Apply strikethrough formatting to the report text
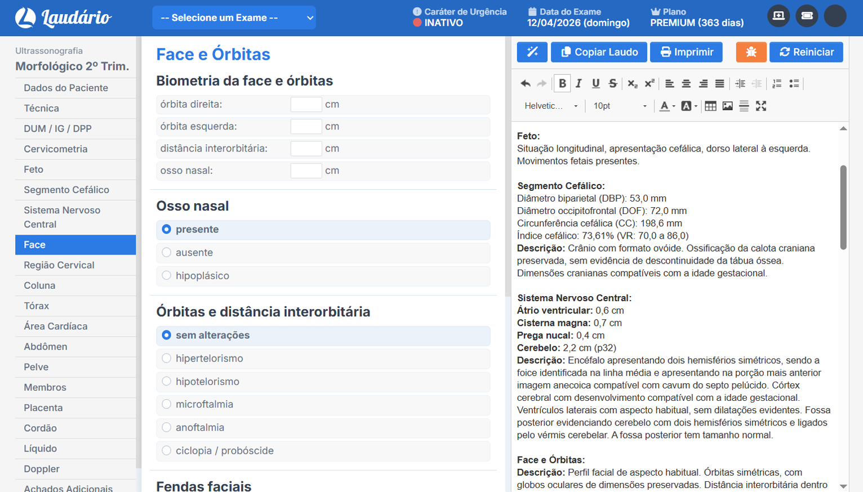 [x=613, y=83]
